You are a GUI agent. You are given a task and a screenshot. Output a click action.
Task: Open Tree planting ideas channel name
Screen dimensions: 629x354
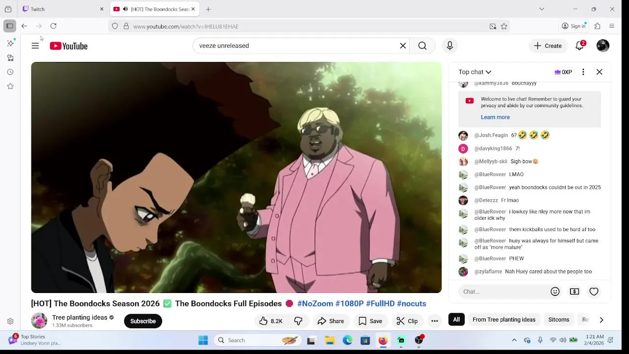80,318
